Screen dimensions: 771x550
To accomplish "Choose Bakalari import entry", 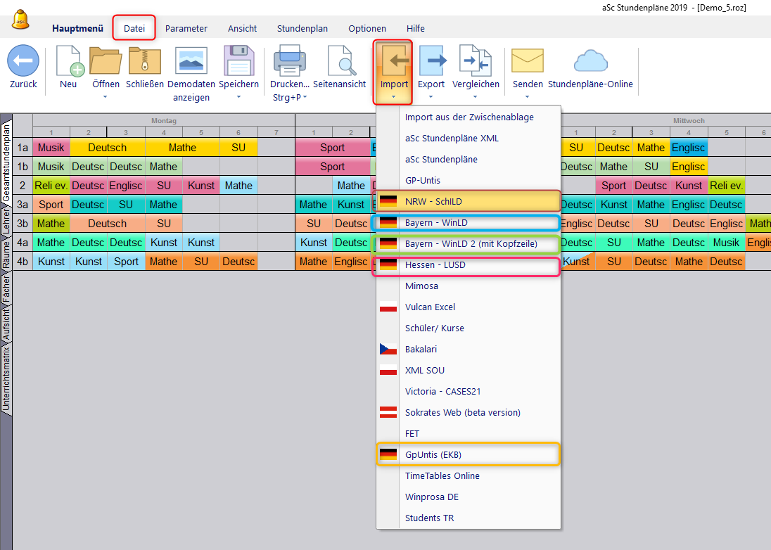I will pyautogui.click(x=469, y=350).
